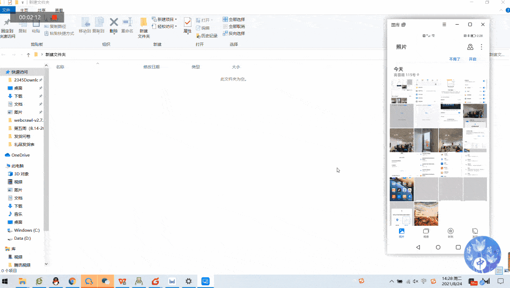Switch to the 查看 ribbon tab
The image size is (510, 288).
tap(59, 10)
